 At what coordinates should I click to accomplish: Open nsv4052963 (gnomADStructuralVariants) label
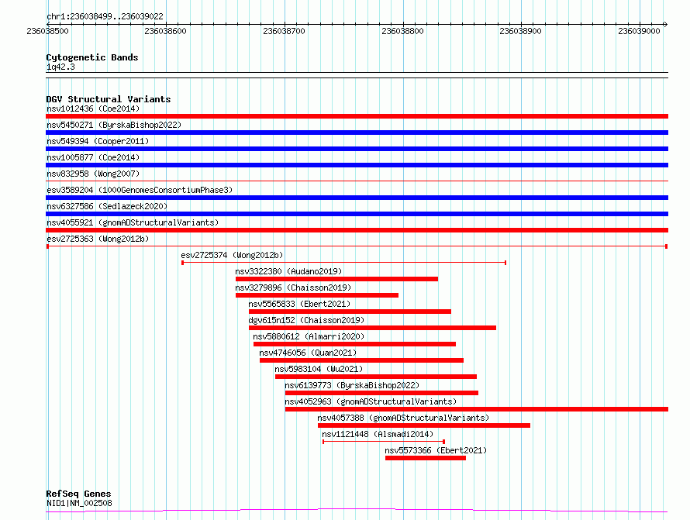click(x=371, y=401)
